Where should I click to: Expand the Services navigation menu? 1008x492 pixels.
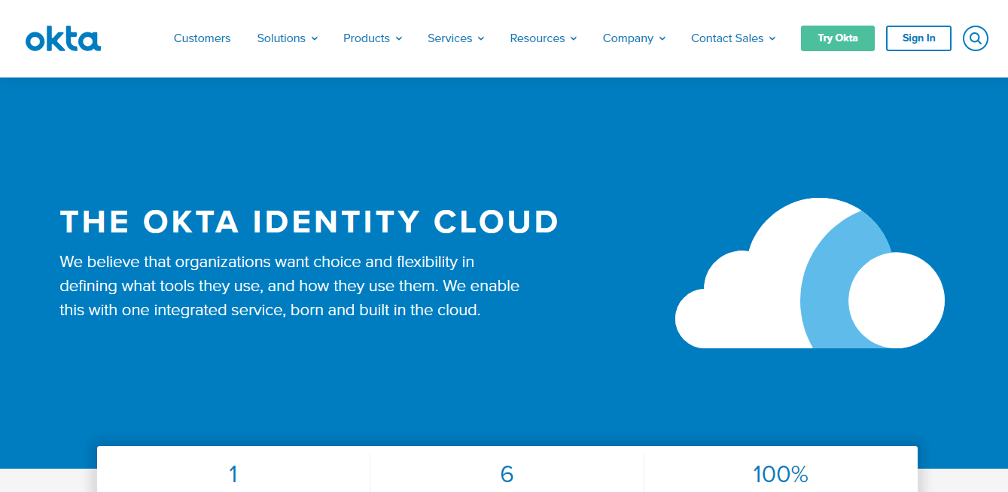click(456, 38)
